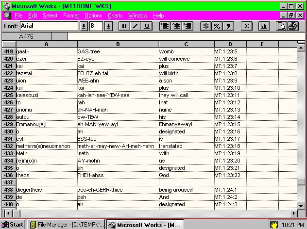Select column A header
This screenshot has width=307, height=229.
pos(47,44)
